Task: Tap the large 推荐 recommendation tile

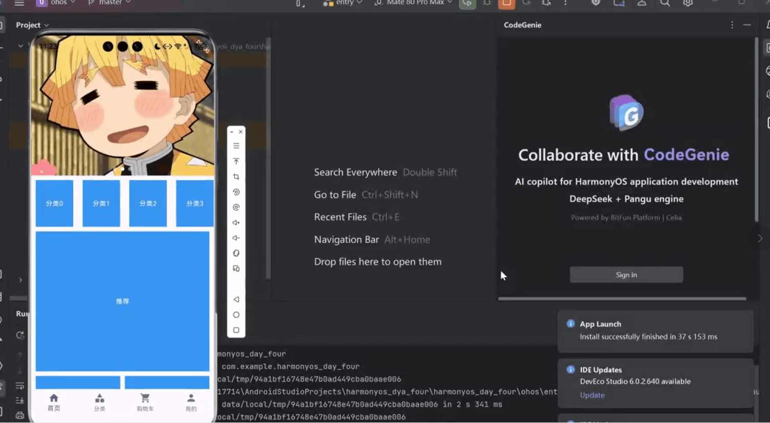Action: [122, 301]
